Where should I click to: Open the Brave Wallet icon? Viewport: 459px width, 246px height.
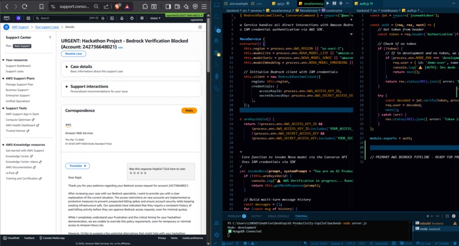pos(177,6)
